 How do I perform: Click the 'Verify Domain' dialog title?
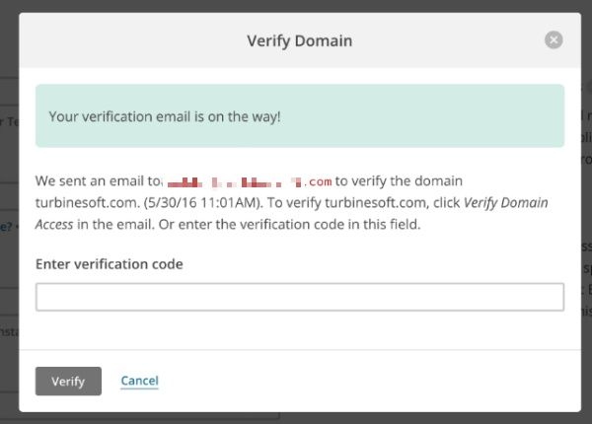[300, 40]
